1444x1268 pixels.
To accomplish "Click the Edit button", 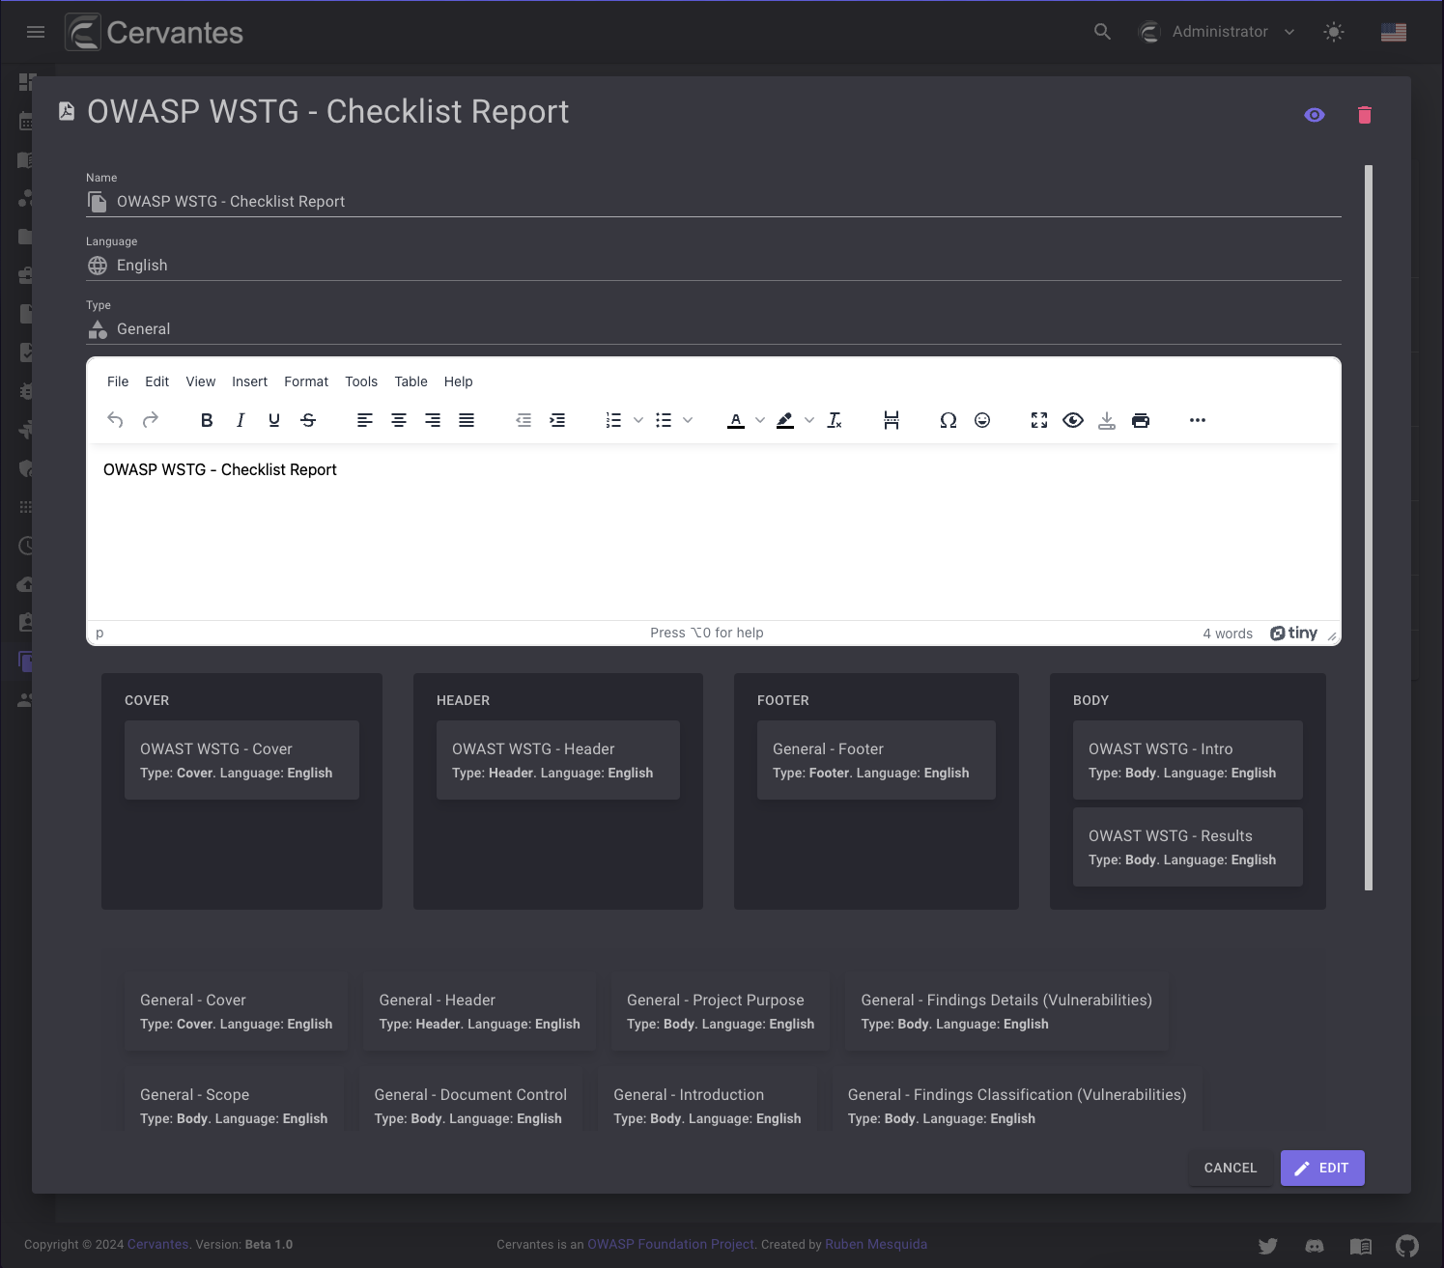I will [1322, 1168].
